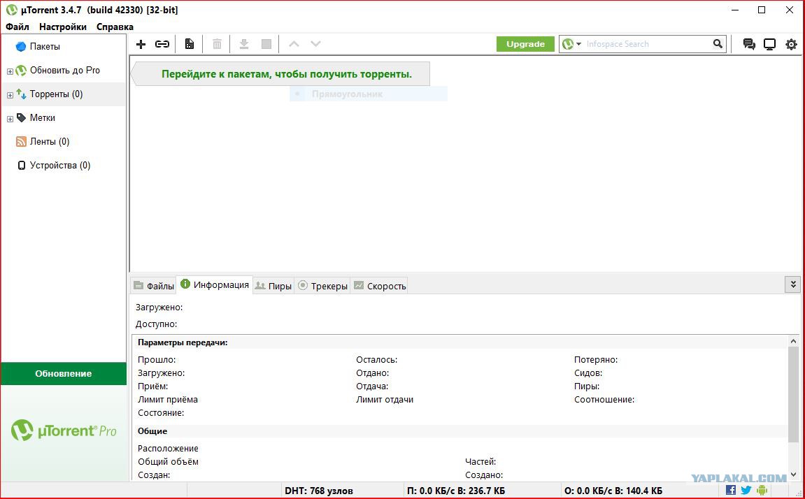Image resolution: width=805 pixels, height=499 pixels.
Task: Click info pane scrollbar up arrow
Action: coord(793,340)
